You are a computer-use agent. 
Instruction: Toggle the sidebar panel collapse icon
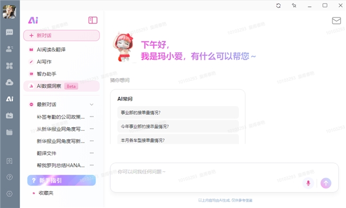(x=93, y=20)
